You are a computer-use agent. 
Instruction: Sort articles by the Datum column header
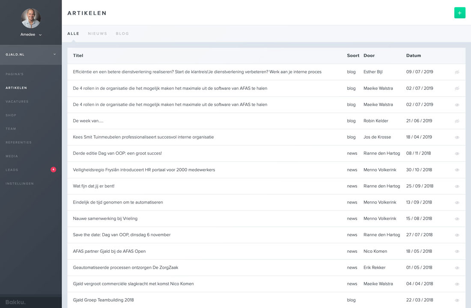[x=413, y=56]
